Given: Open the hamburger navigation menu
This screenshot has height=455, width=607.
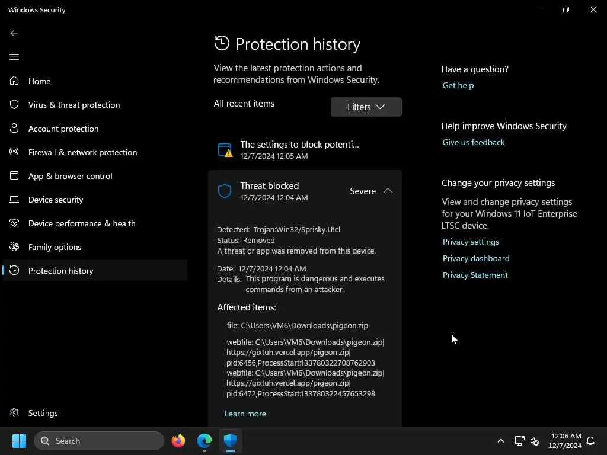Looking at the screenshot, I should tap(14, 57).
